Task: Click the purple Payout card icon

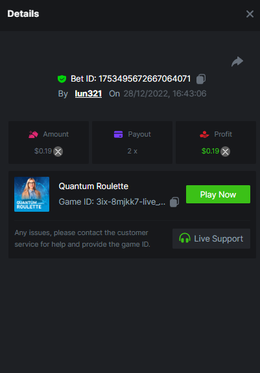Action: (x=119, y=135)
